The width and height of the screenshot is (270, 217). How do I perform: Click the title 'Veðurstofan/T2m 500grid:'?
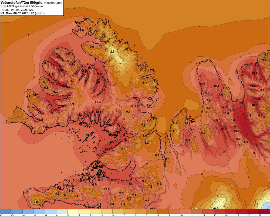tap(22, 3)
